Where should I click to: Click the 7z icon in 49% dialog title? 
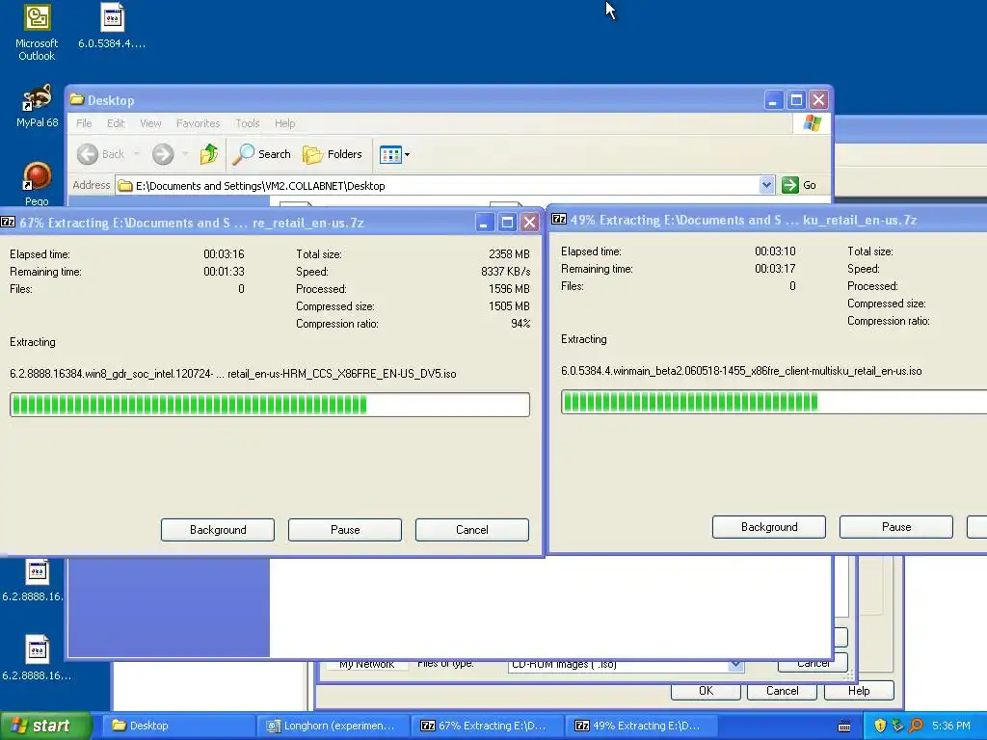559,219
